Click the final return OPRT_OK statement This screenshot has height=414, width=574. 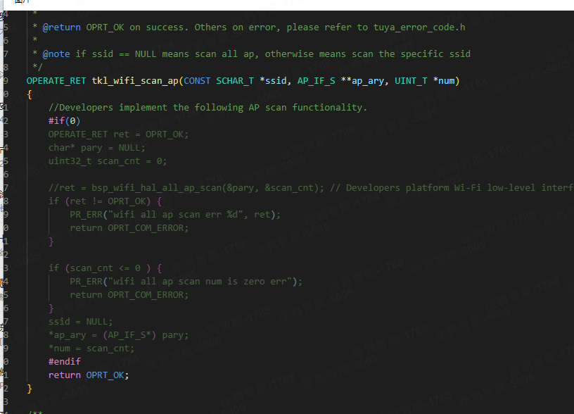[x=89, y=375]
